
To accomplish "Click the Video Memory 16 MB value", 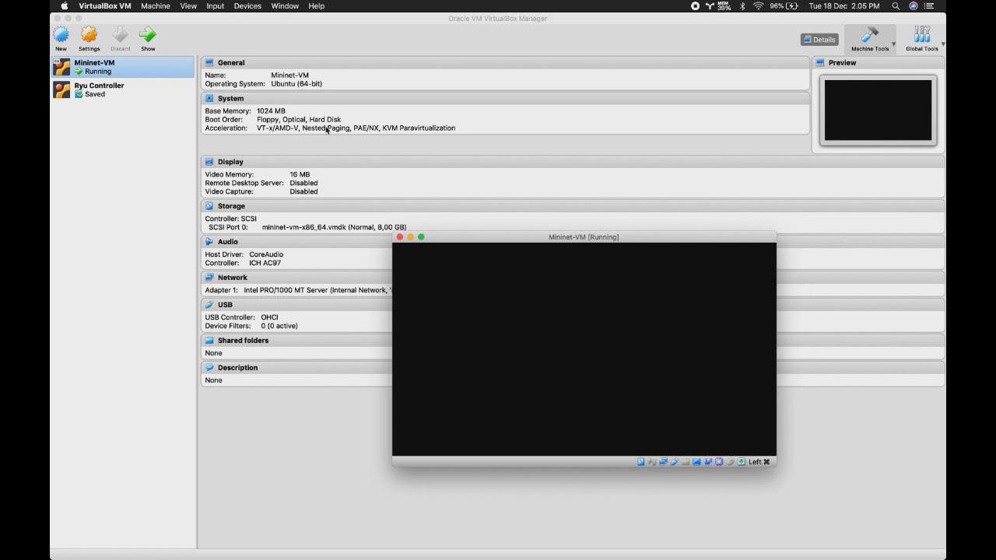I will (x=300, y=174).
